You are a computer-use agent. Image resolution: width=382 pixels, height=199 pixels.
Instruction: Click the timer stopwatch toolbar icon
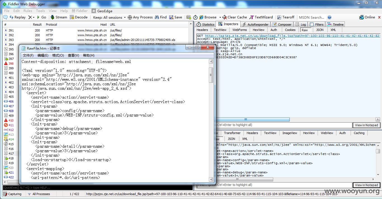pyautogui.click(x=195, y=17)
